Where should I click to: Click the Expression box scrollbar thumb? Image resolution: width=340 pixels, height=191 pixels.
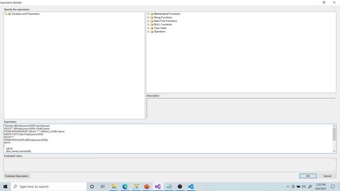click(x=334, y=134)
